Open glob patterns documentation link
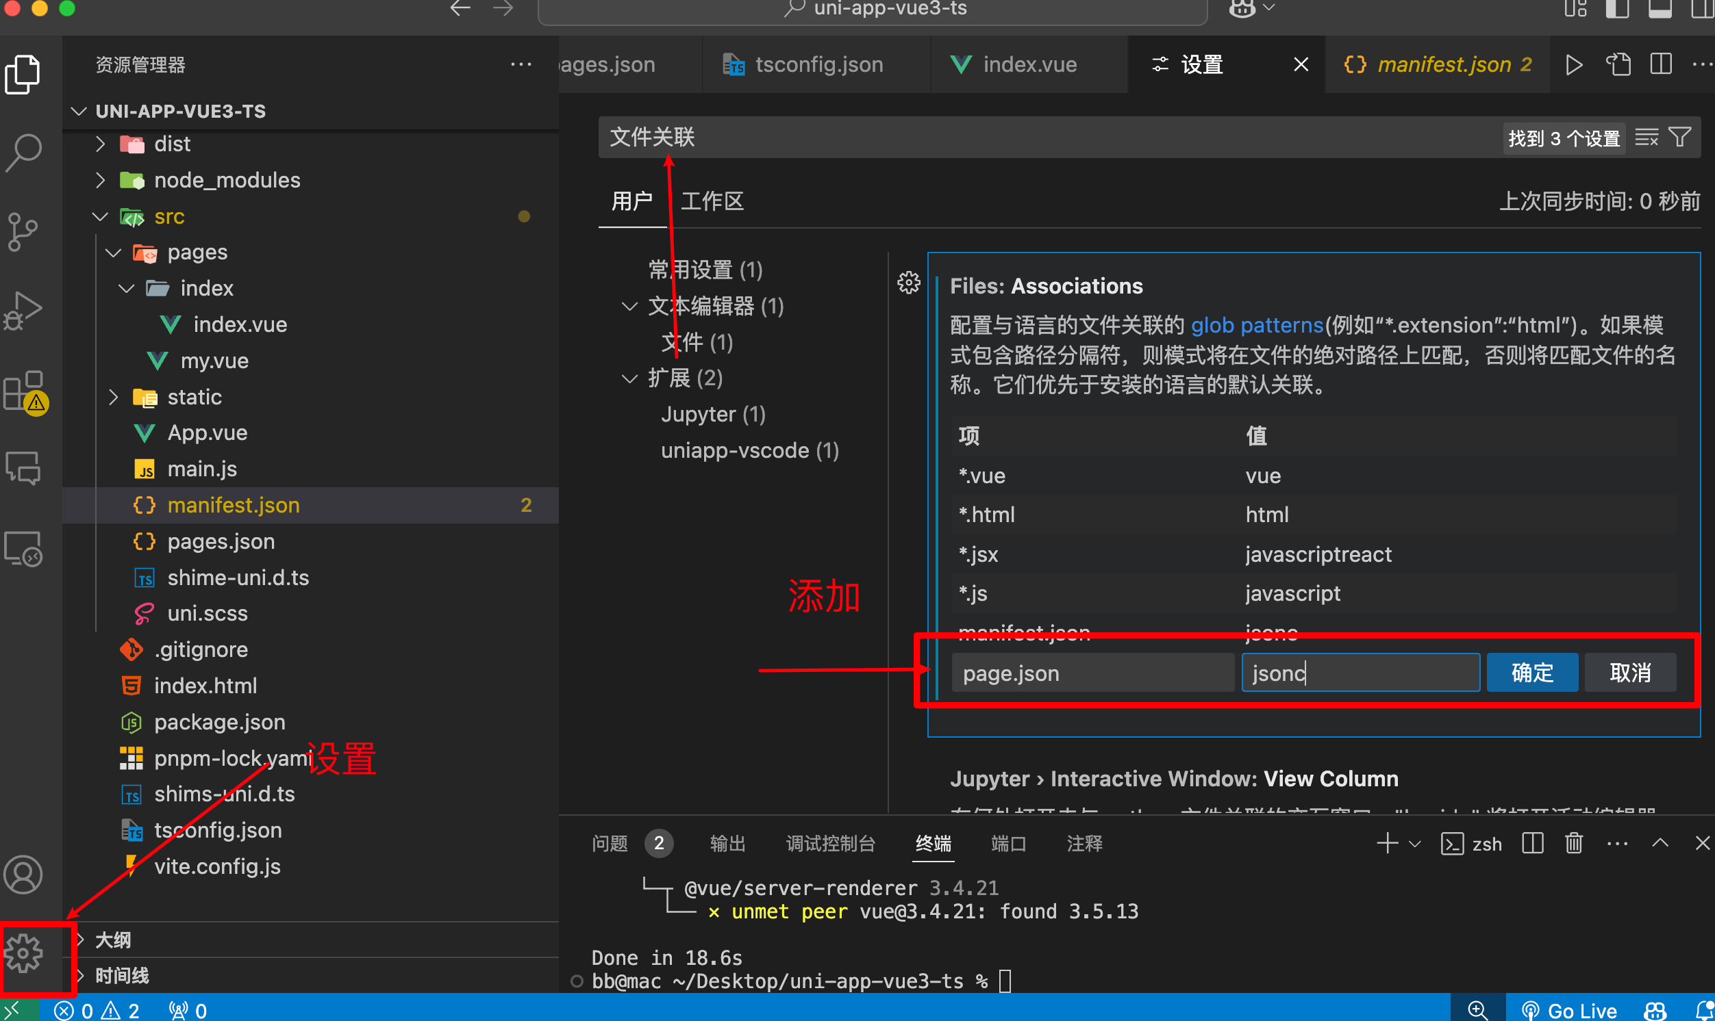The width and height of the screenshot is (1715, 1021). 1257,325
